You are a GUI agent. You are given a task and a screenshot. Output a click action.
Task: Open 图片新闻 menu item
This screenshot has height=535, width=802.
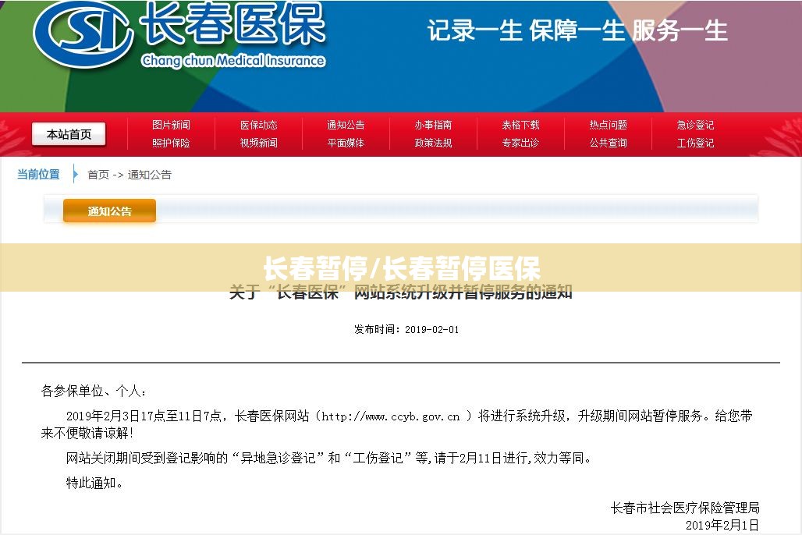(x=171, y=125)
